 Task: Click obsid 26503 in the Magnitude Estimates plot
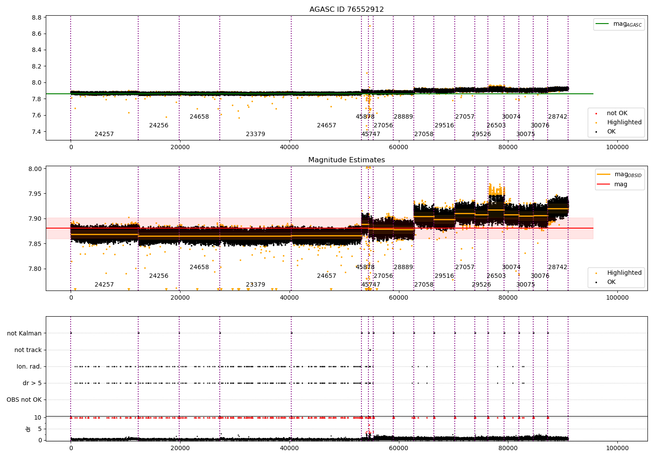[x=496, y=276]
